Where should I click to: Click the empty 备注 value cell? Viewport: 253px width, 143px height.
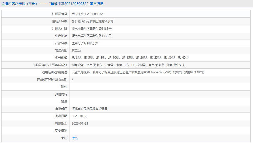pos(159,101)
